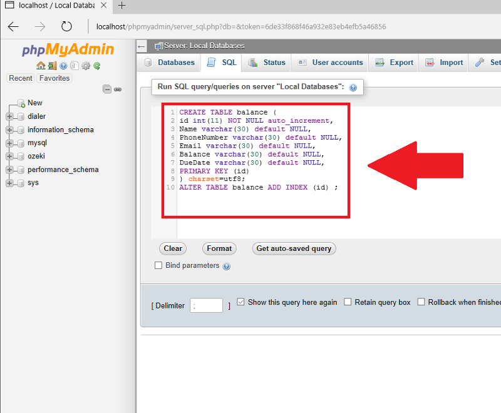Click the log out door icon
The image size is (501, 413).
coord(52,66)
